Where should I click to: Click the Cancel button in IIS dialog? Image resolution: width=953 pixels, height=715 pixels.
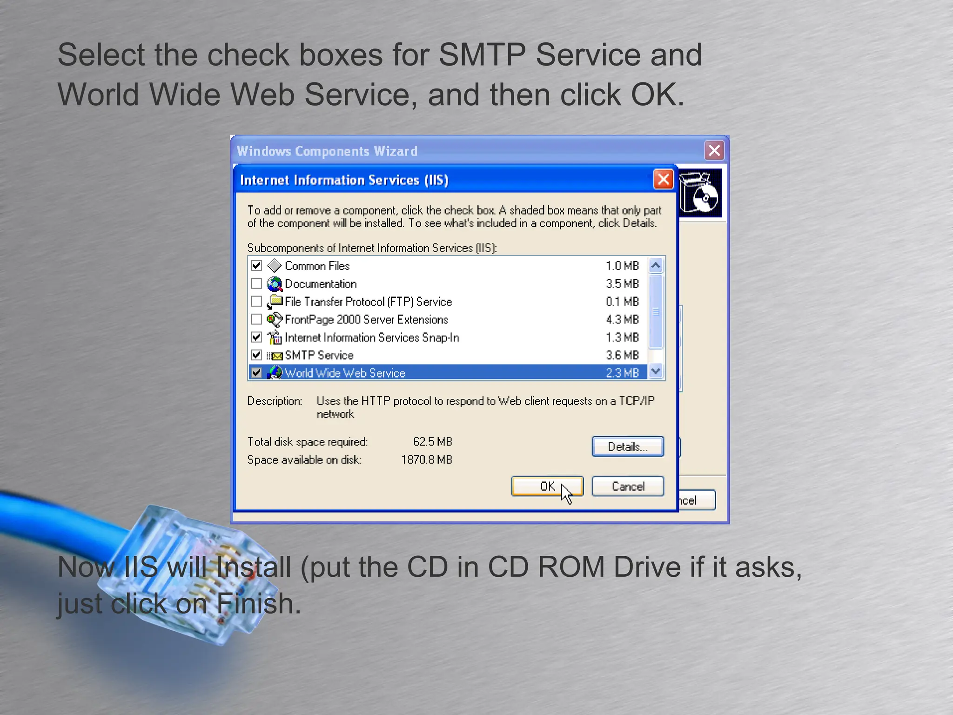click(x=628, y=486)
